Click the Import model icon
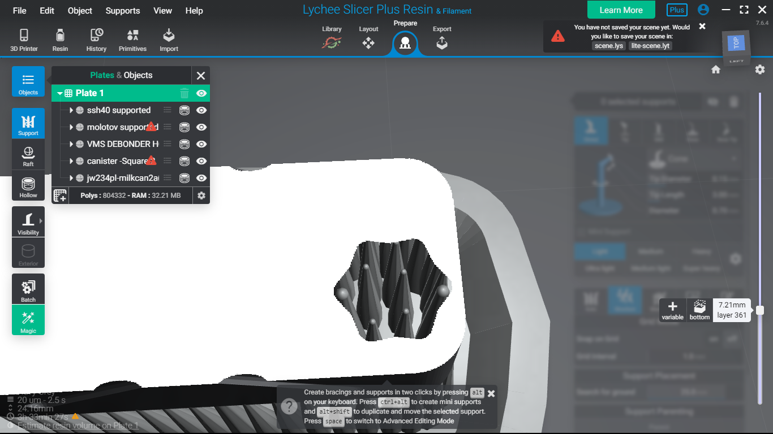This screenshot has height=434, width=773. coord(169,40)
